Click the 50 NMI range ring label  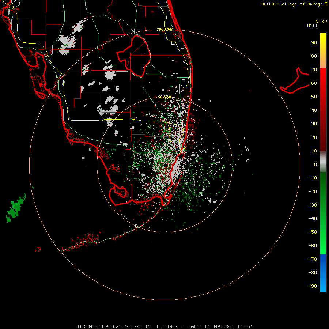(164, 97)
